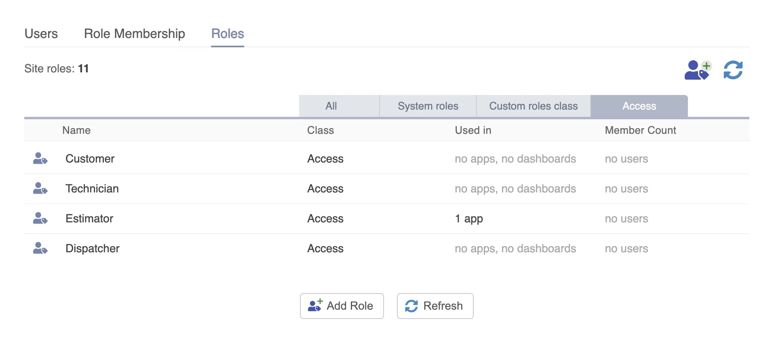Select the Roles tab
Image resolution: width=772 pixels, height=359 pixels.
[228, 34]
